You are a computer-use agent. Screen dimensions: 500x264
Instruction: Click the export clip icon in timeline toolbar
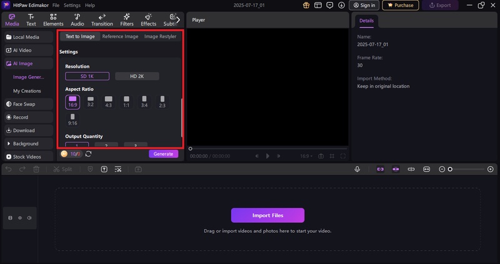pos(138,169)
